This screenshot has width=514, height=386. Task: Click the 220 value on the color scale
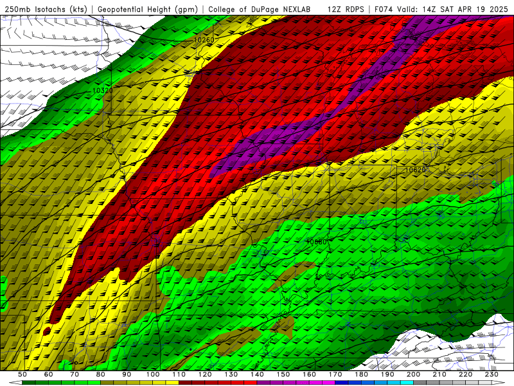[x=466, y=374]
